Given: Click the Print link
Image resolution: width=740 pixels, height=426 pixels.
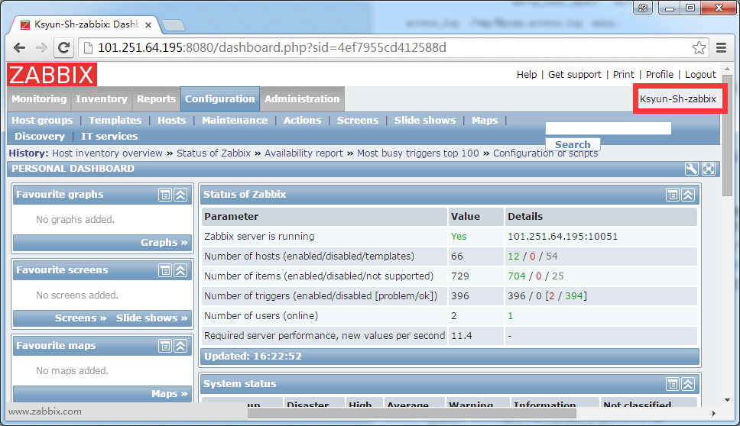Looking at the screenshot, I should tap(624, 75).
